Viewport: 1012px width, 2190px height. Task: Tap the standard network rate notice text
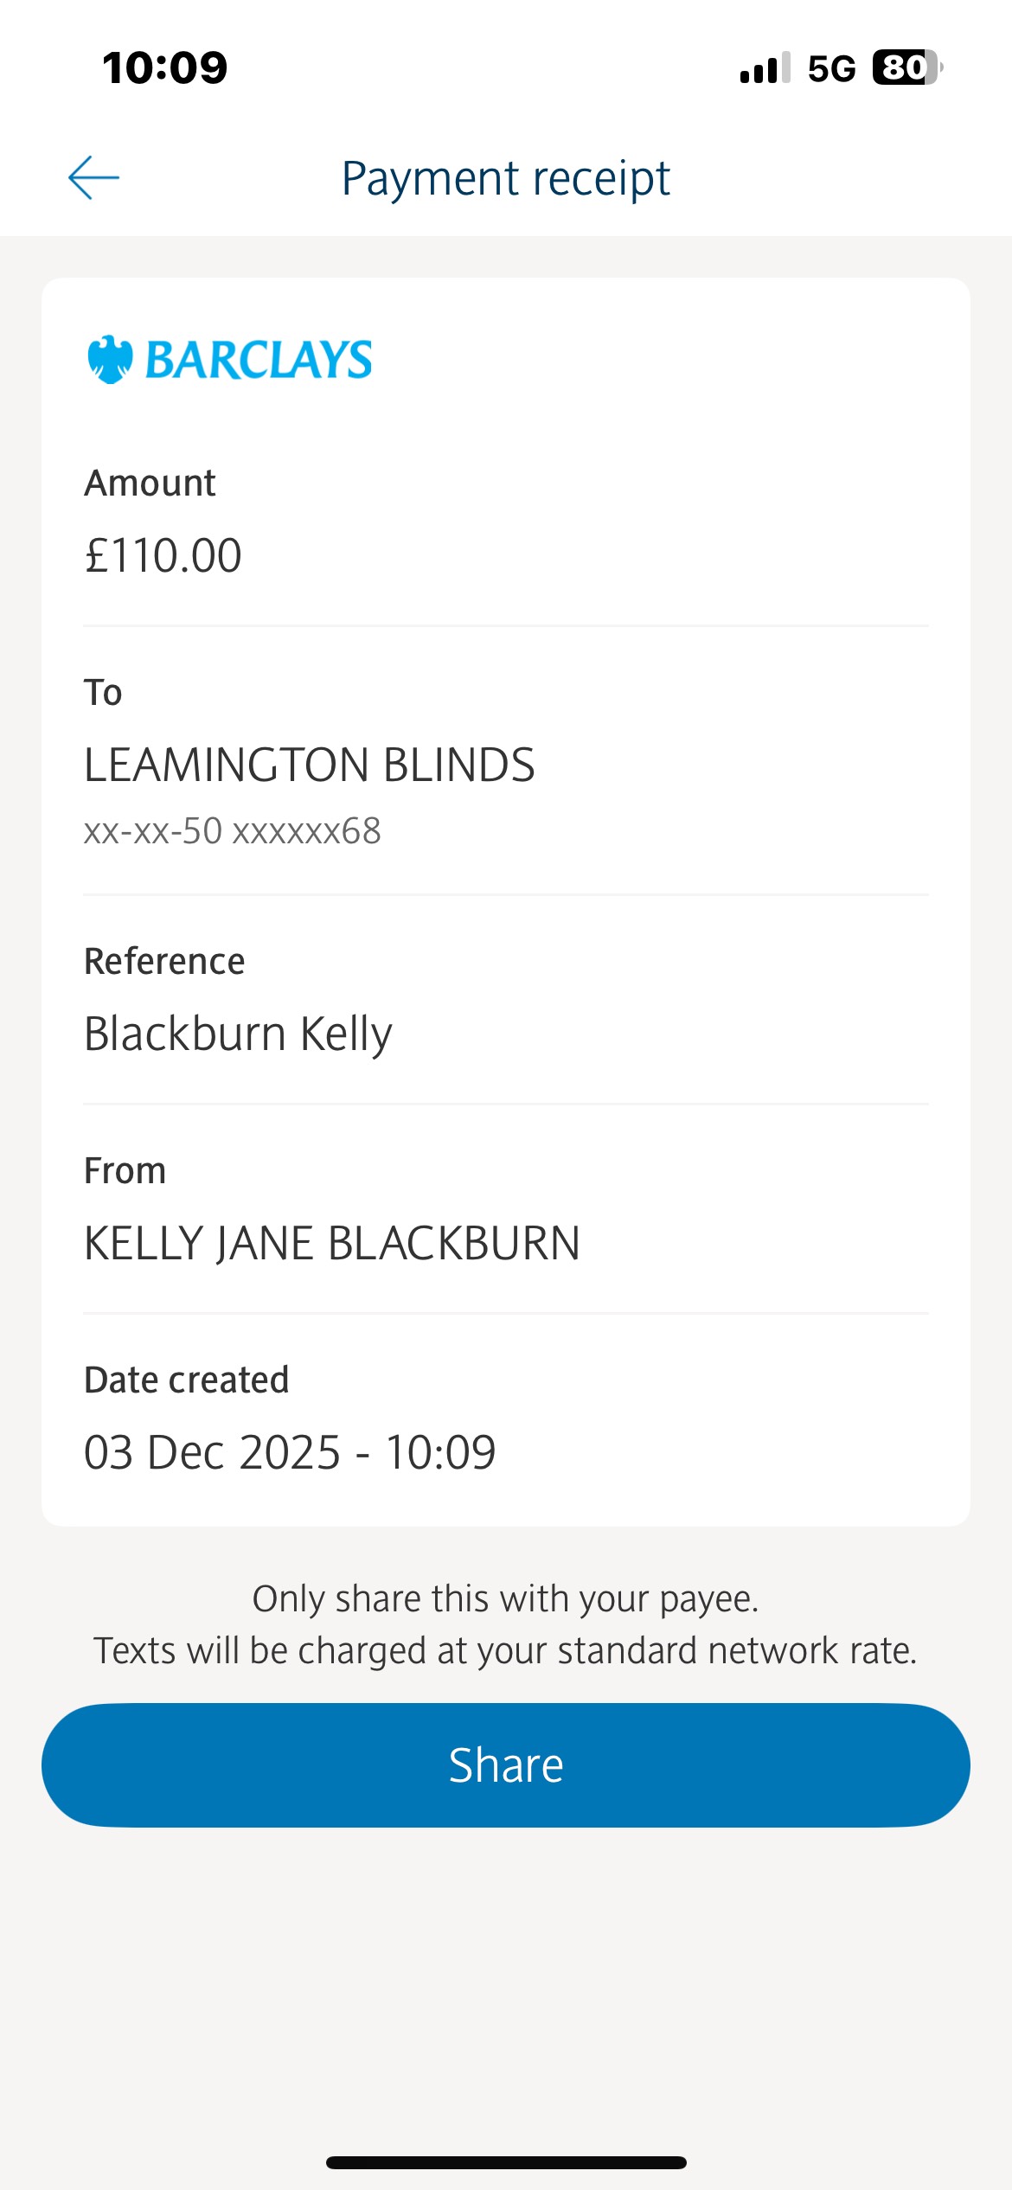(505, 1650)
